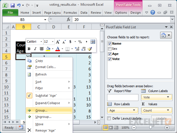Open the File tab

click(10, 13)
